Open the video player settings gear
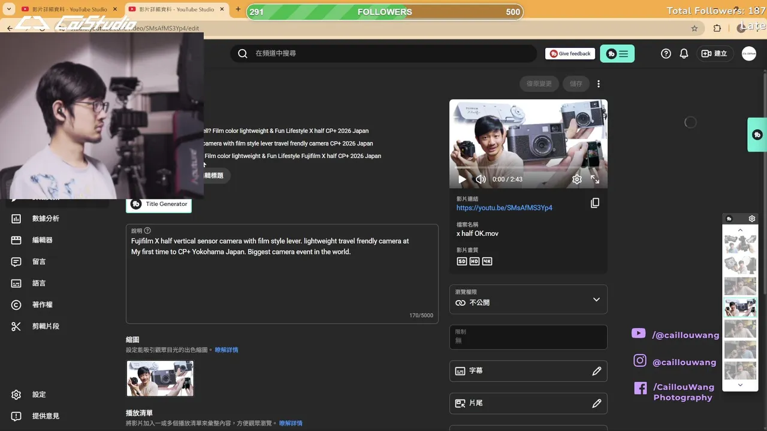 pos(576,179)
